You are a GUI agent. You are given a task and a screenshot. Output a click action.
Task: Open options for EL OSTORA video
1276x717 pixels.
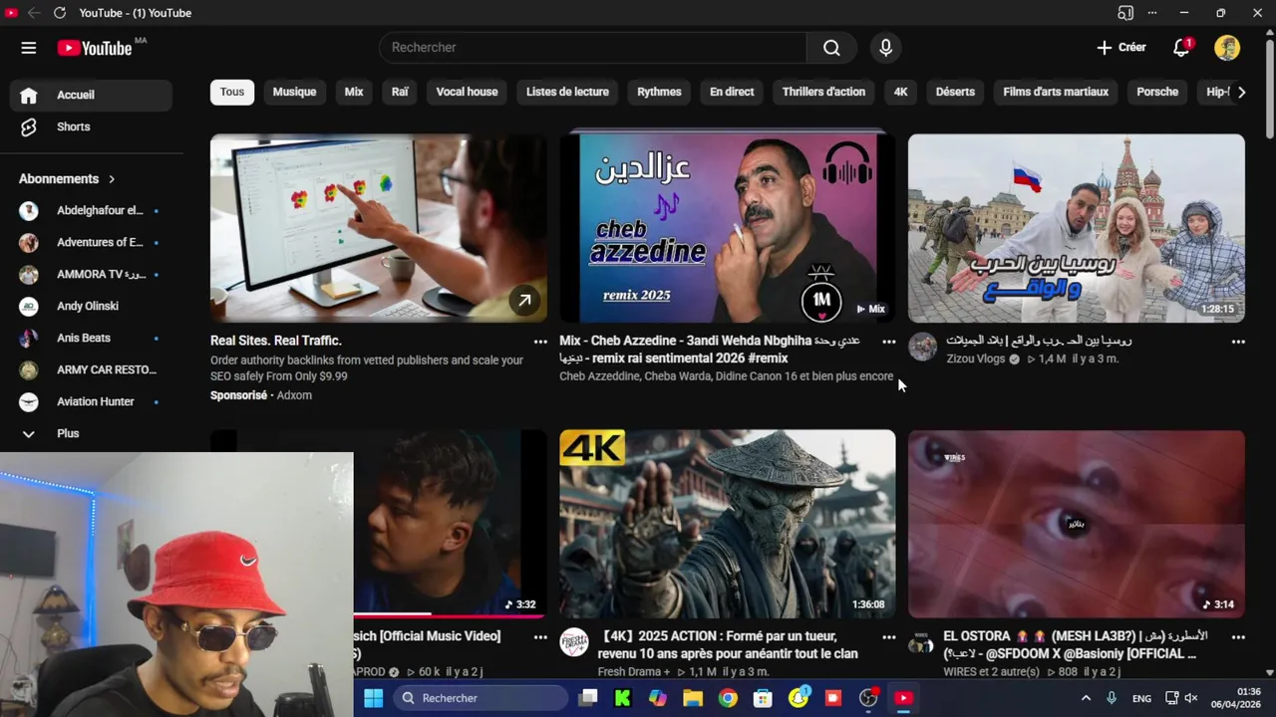click(x=1238, y=637)
